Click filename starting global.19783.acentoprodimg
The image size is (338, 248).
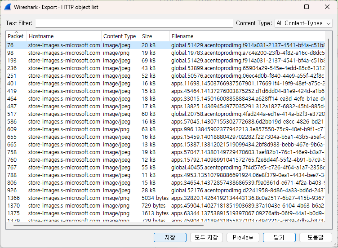[248, 53]
